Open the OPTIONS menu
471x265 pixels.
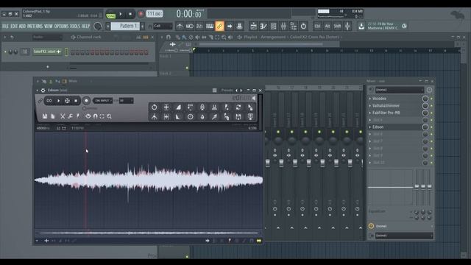[61, 26]
